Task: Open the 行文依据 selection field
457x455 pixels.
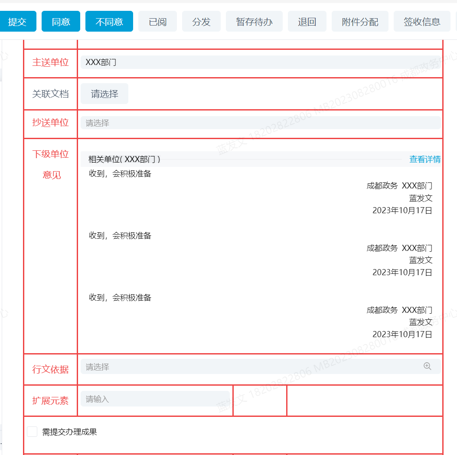Action: [x=261, y=367]
